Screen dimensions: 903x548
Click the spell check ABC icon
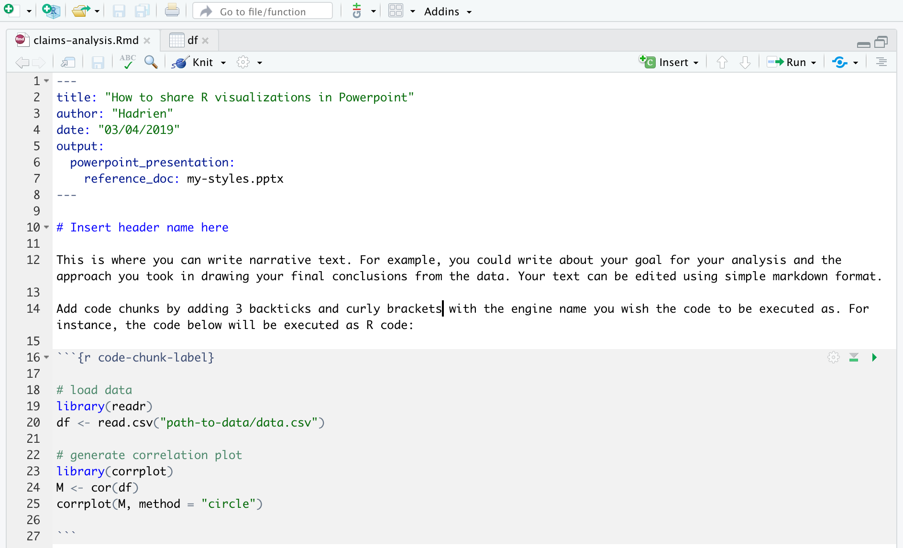pos(128,62)
